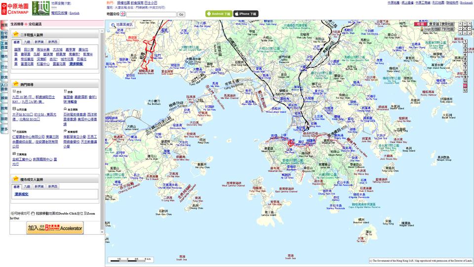The height and width of the screenshot is (267, 474).
Task: Set map zoom to level 12
Action: [465, 90]
